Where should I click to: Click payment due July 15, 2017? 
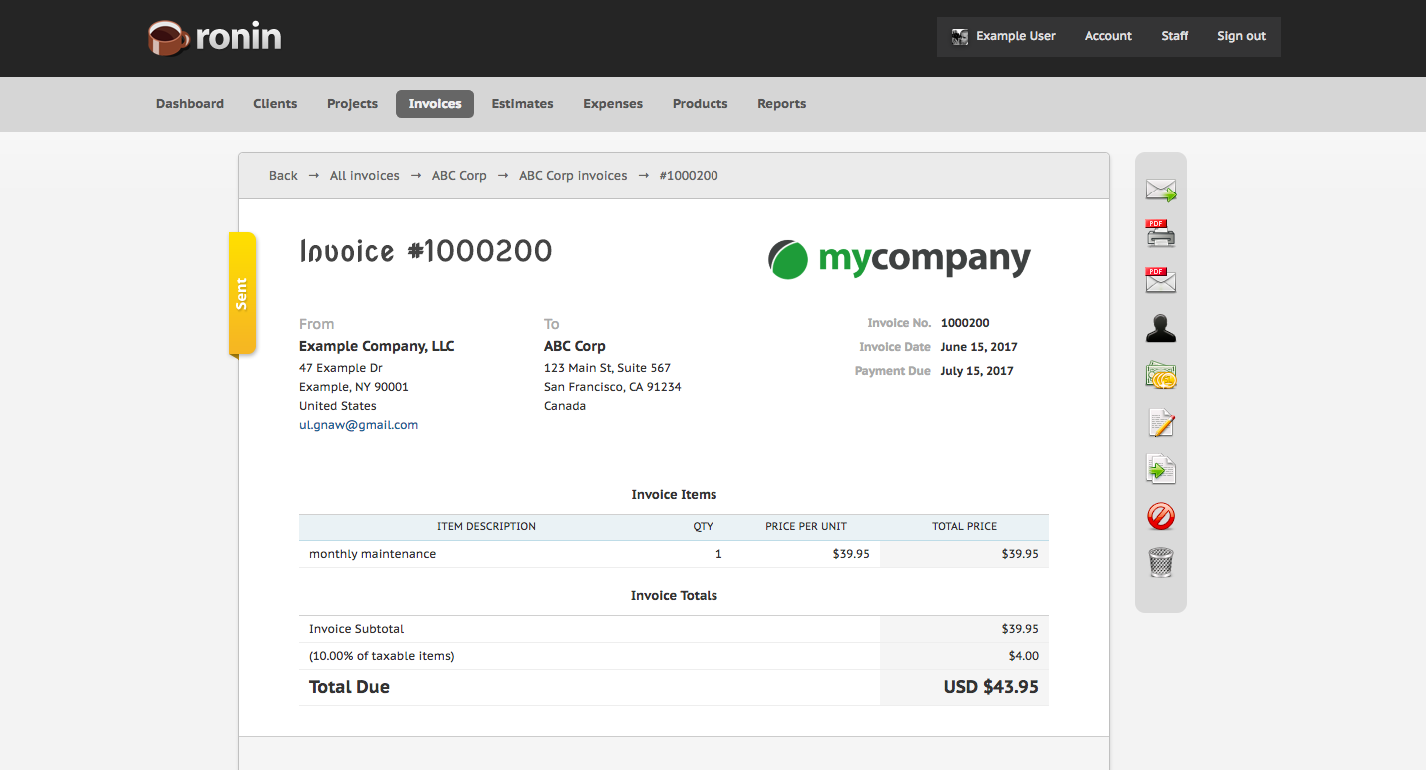[977, 371]
